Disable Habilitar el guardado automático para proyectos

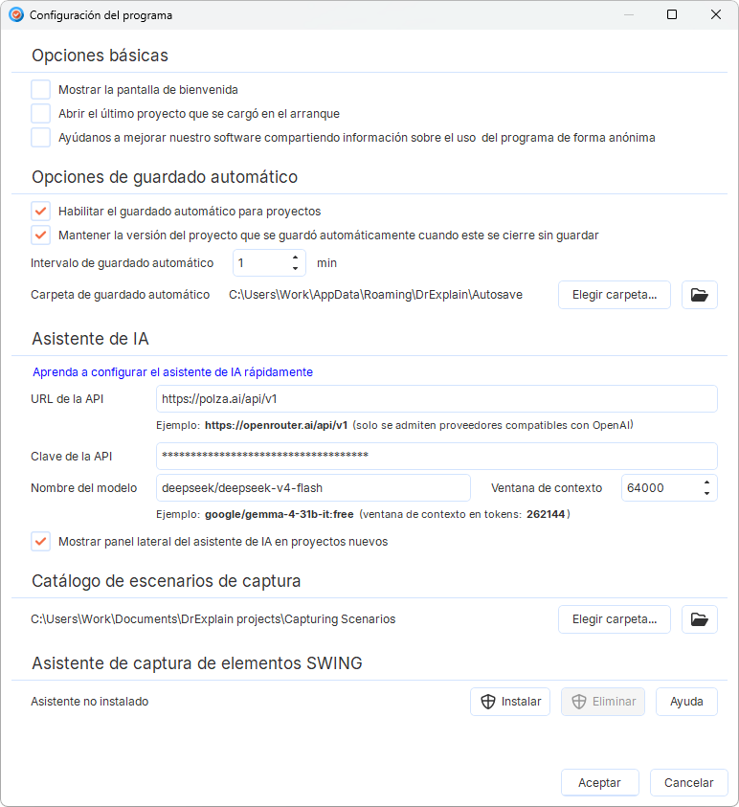tap(40, 211)
